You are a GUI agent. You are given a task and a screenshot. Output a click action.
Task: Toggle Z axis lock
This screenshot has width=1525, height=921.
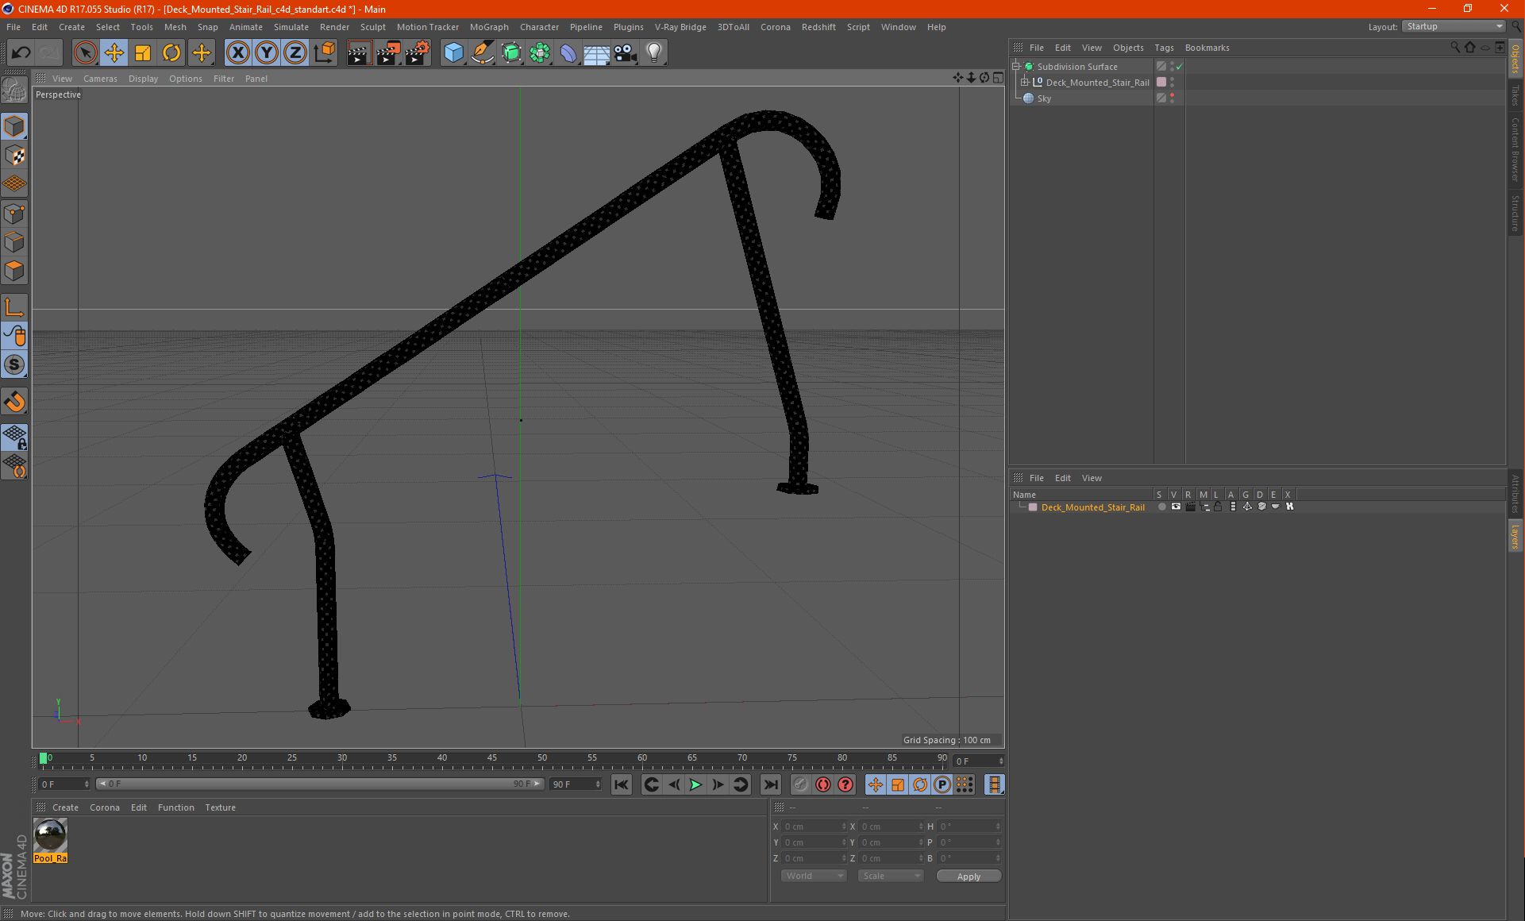click(295, 53)
